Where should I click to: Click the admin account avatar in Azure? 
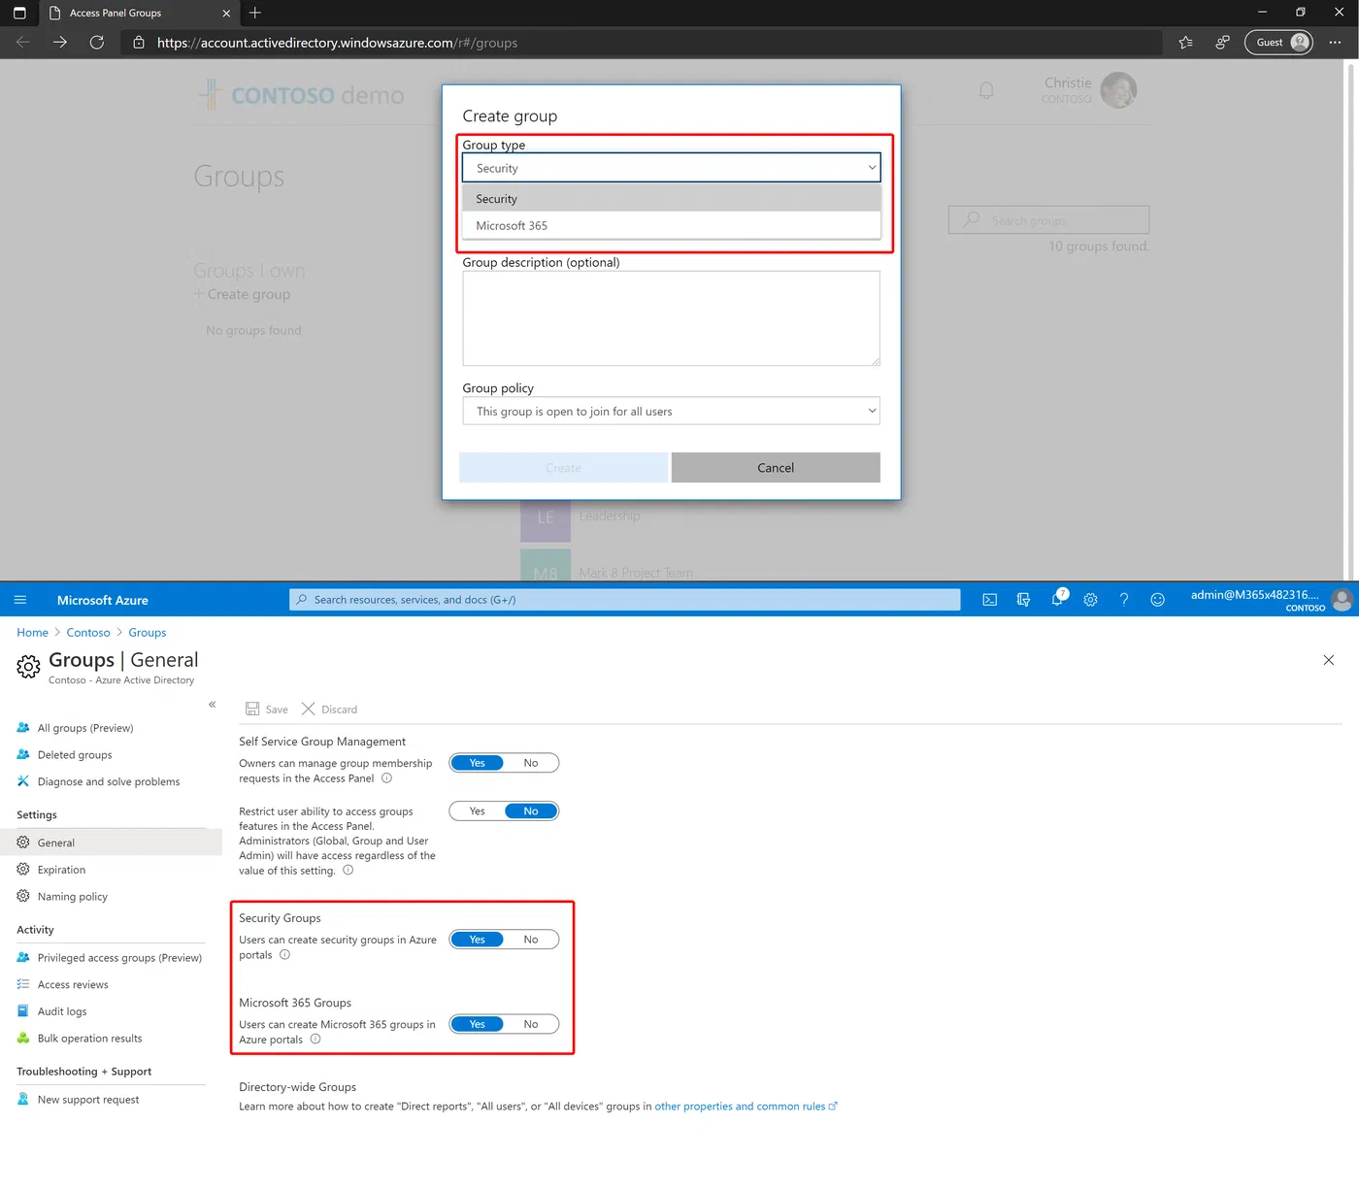1342,600
